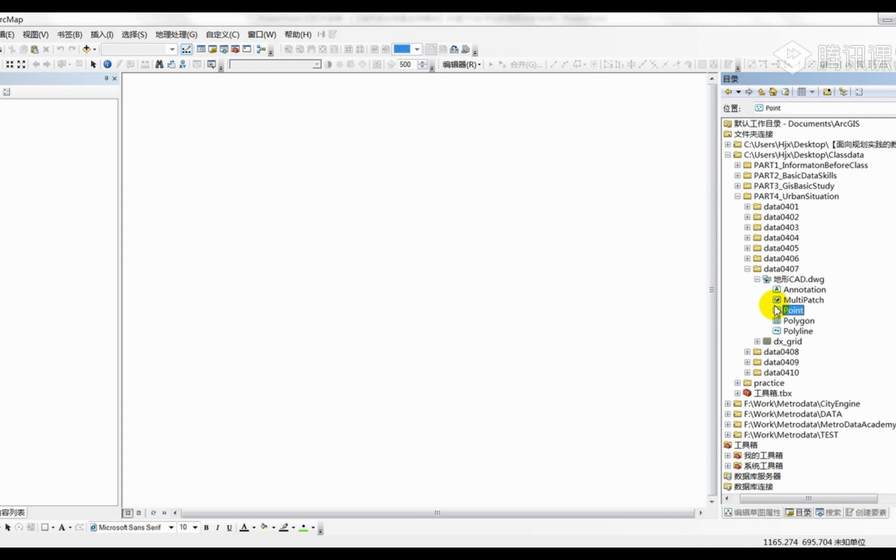Expand the practice folder
Image resolution: width=896 pixels, height=560 pixels.
[737, 383]
